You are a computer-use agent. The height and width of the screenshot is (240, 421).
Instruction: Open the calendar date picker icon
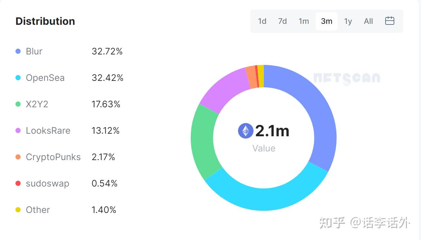pos(390,21)
